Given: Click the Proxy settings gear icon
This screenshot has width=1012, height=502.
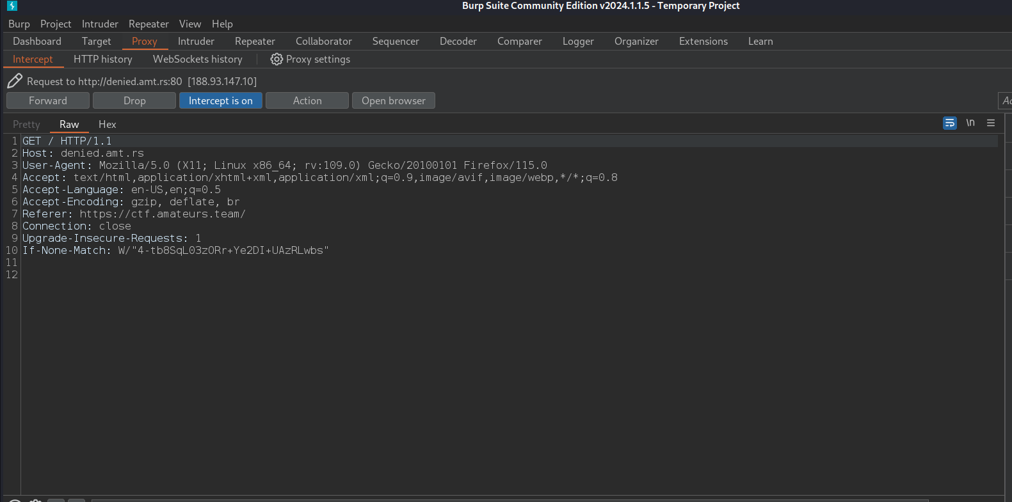Looking at the screenshot, I should pyautogui.click(x=277, y=59).
